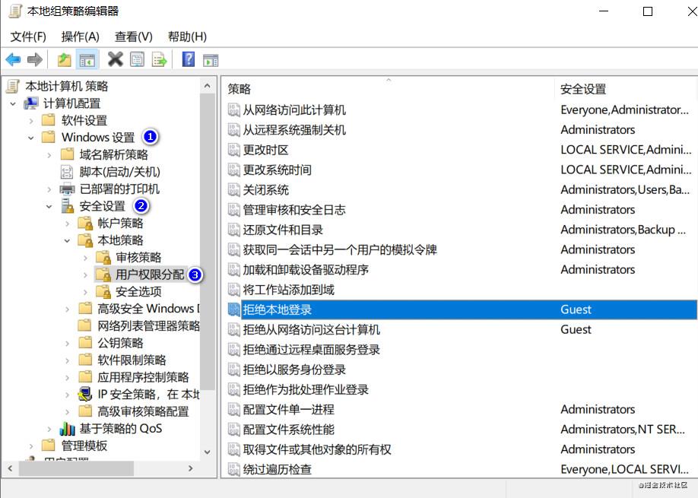Expand the 域名解析策略 node
The height and width of the screenshot is (498, 698).
49,155
